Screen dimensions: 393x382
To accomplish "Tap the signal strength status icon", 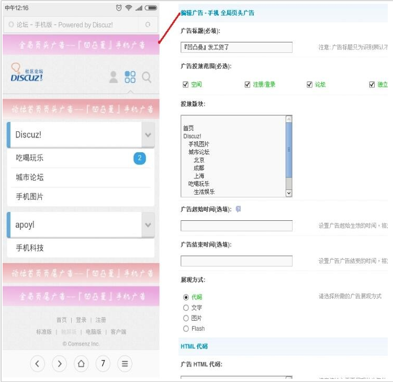I will pos(139,8).
